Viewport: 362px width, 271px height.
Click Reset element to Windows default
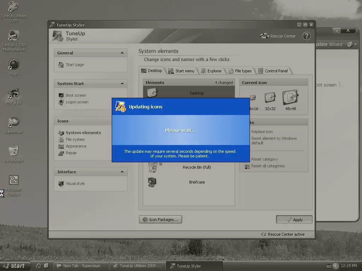tap(274, 140)
